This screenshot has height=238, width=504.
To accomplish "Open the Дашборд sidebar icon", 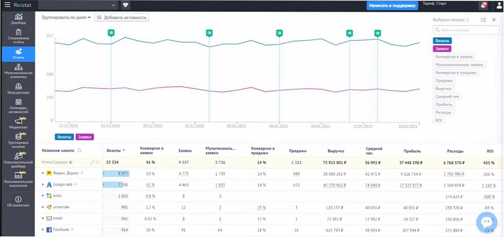I will (x=18, y=19).
